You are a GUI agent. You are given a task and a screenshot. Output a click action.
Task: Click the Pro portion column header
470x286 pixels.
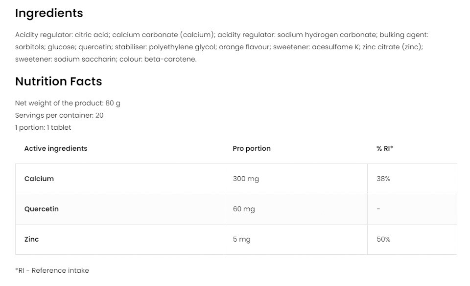point(252,148)
